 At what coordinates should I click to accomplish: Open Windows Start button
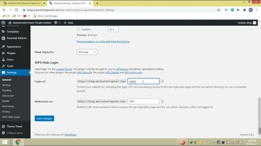4,142
